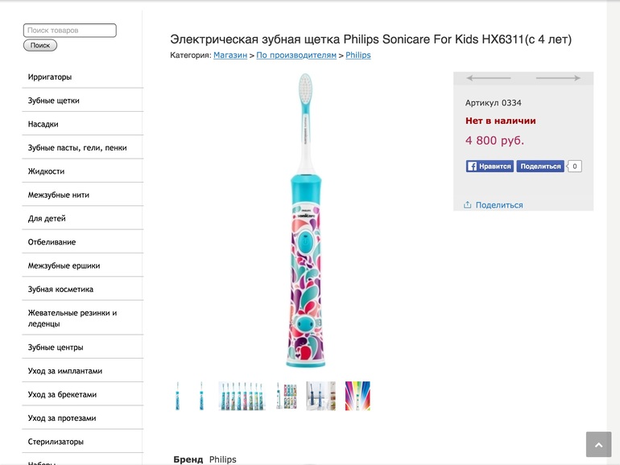The image size is (620, 465).
Task: Select the Для детей category
Action: (47, 219)
